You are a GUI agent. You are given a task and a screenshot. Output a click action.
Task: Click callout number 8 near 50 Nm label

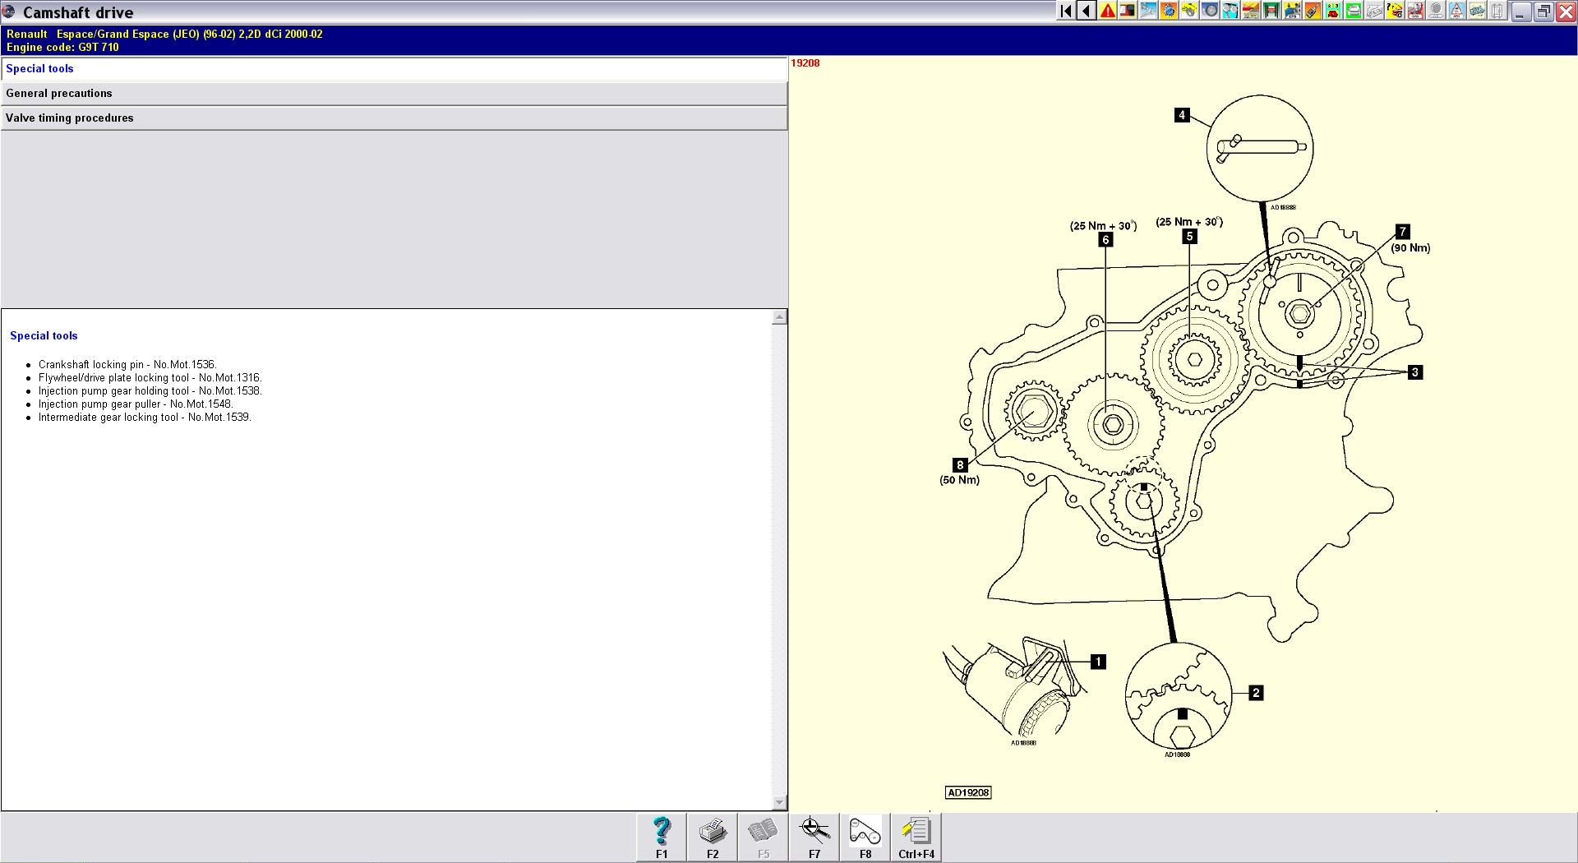click(x=959, y=465)
